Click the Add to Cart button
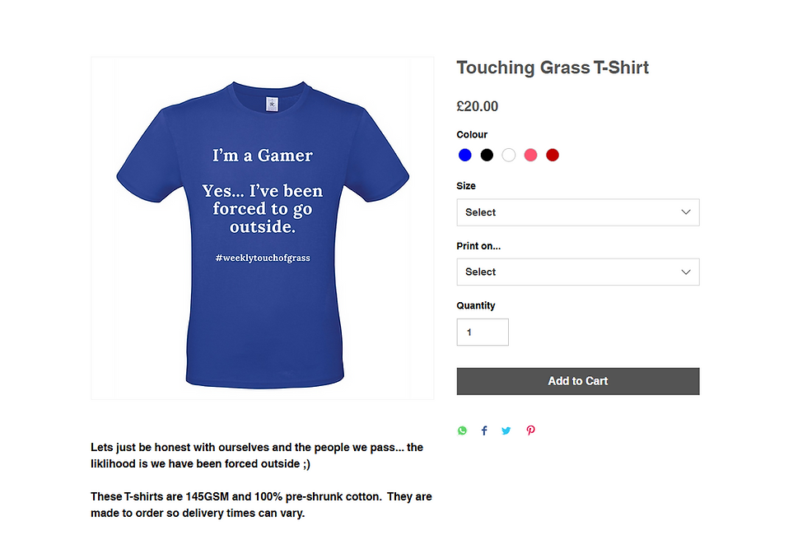 [577, 381]
